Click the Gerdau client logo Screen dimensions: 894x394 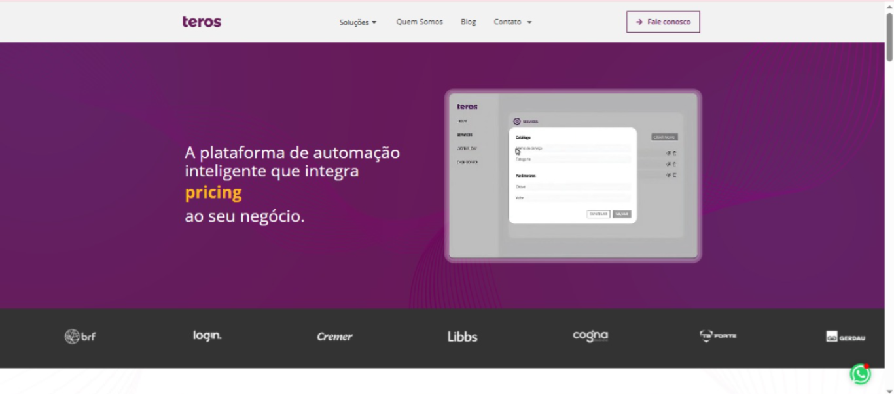(845, 337)
